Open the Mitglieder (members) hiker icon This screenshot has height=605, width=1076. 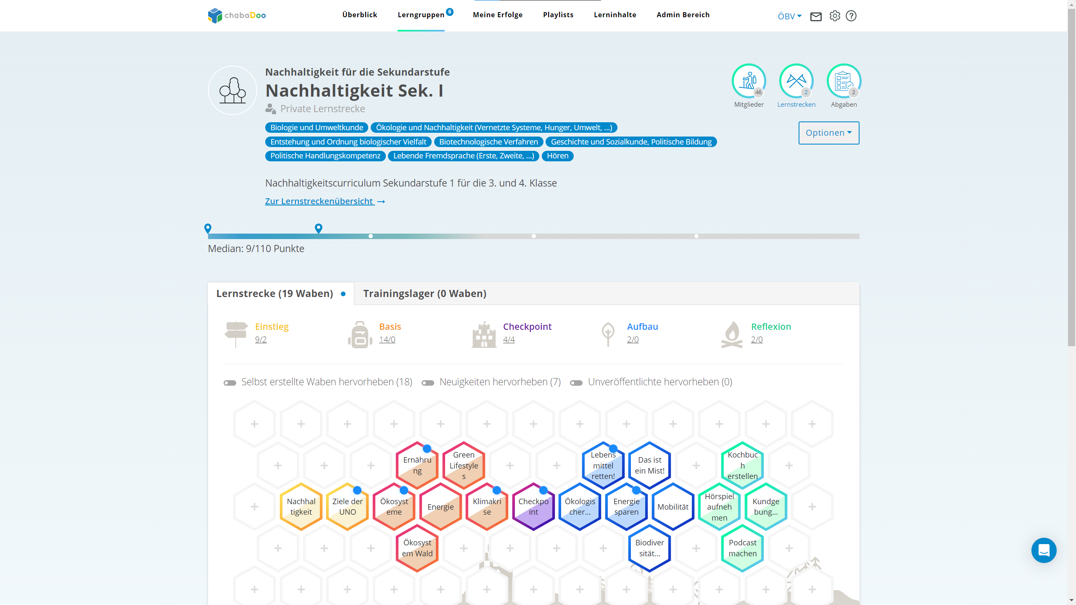tap(749, 81)
